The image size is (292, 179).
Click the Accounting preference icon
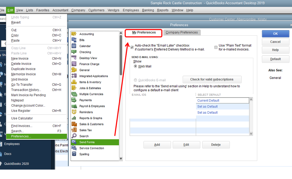(74, 34)
